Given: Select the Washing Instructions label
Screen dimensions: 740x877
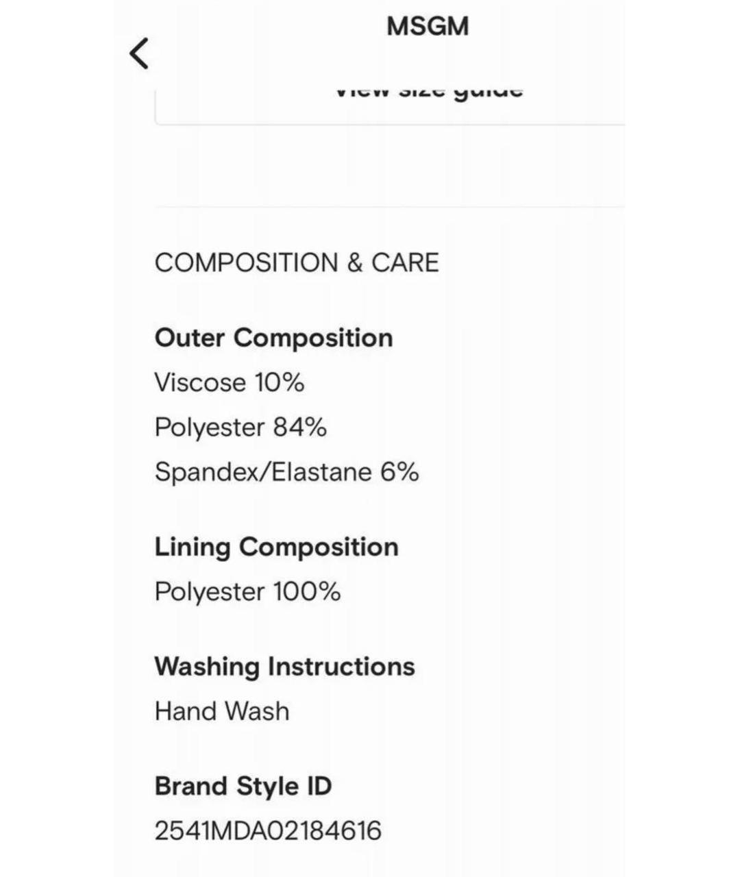Looking at the screenshot, I should (x=284, y=667).
